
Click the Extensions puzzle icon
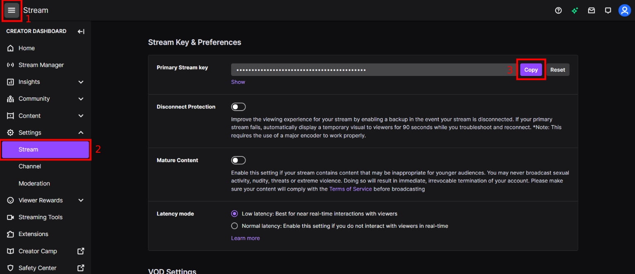coord(11,234)
